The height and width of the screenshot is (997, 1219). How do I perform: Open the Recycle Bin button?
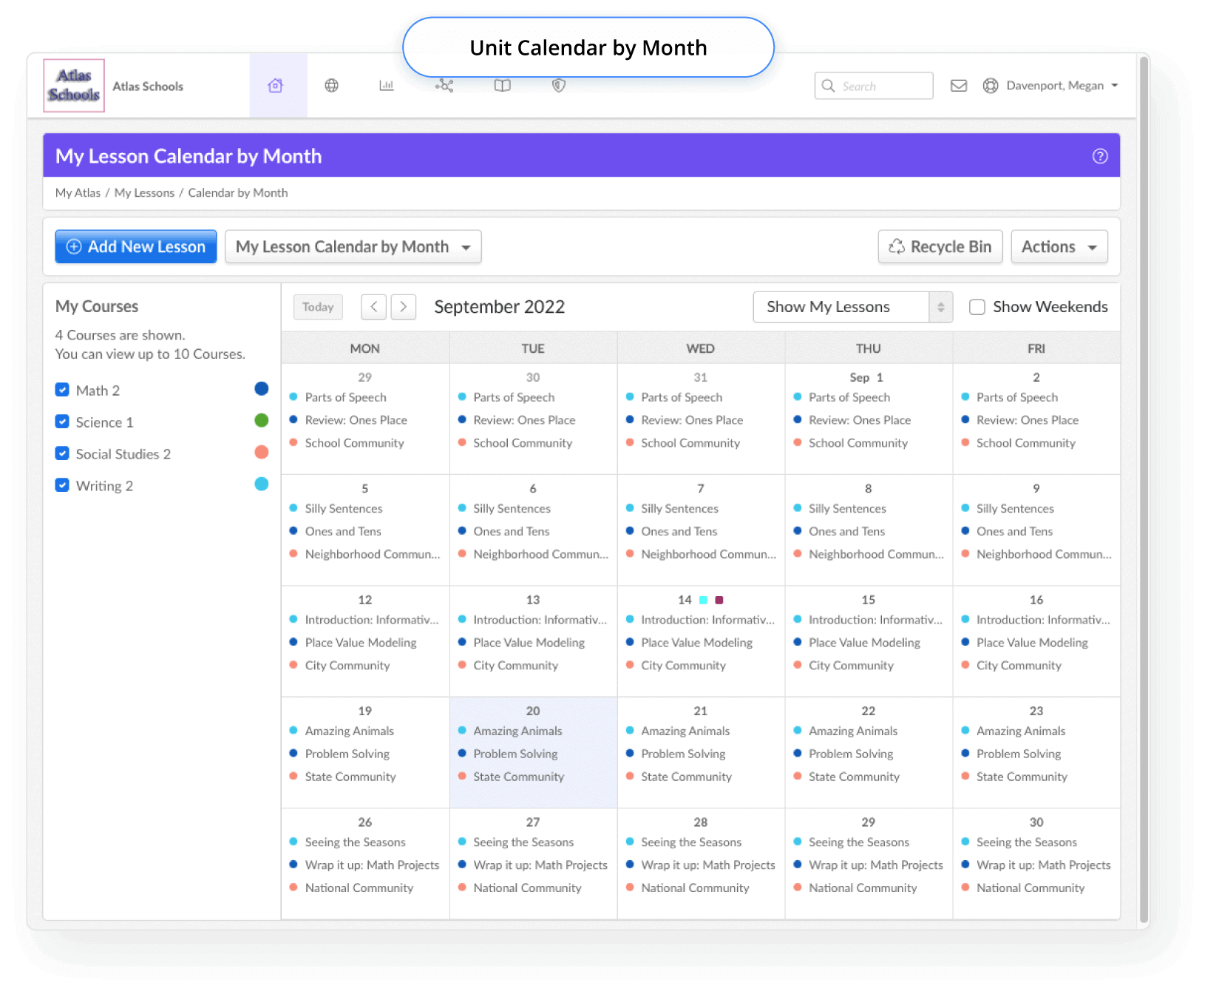click(940, 247)
